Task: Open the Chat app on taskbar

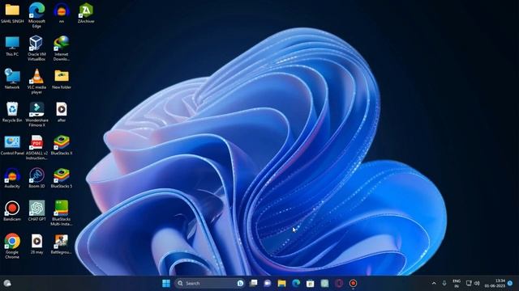Action: point(268,283)
